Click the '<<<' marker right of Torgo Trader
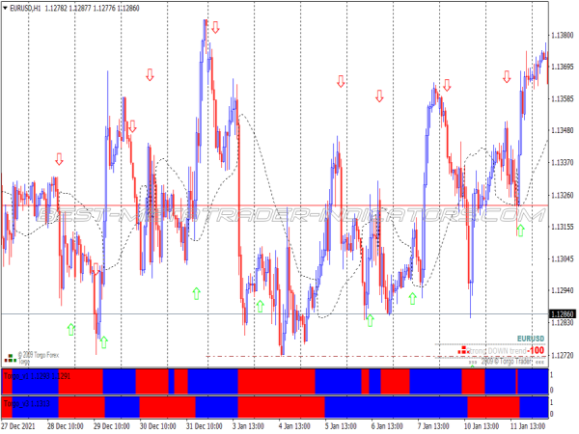This screenshot has width=579, height=434. click(539, 362)
